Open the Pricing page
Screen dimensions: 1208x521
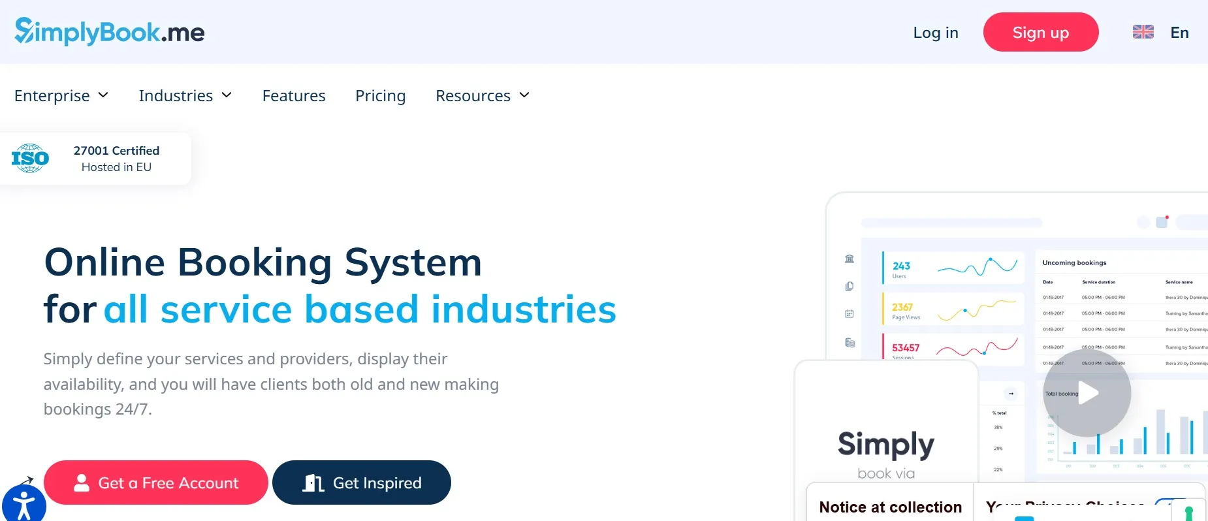click(x=380, y=96)
